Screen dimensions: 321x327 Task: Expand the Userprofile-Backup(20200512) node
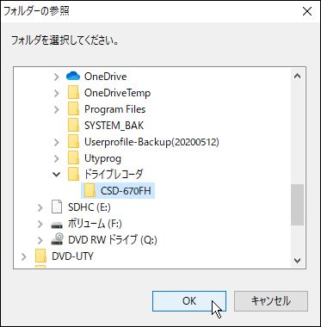tap(57, 142)
